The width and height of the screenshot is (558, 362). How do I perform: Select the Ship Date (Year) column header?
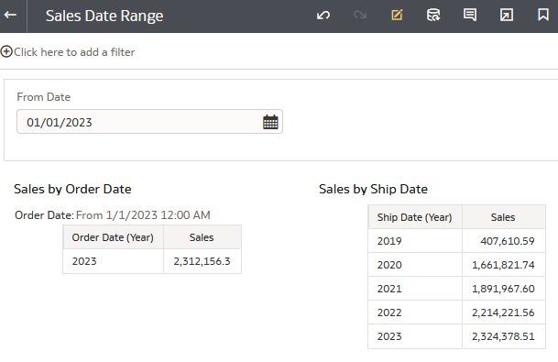point(414,217)
